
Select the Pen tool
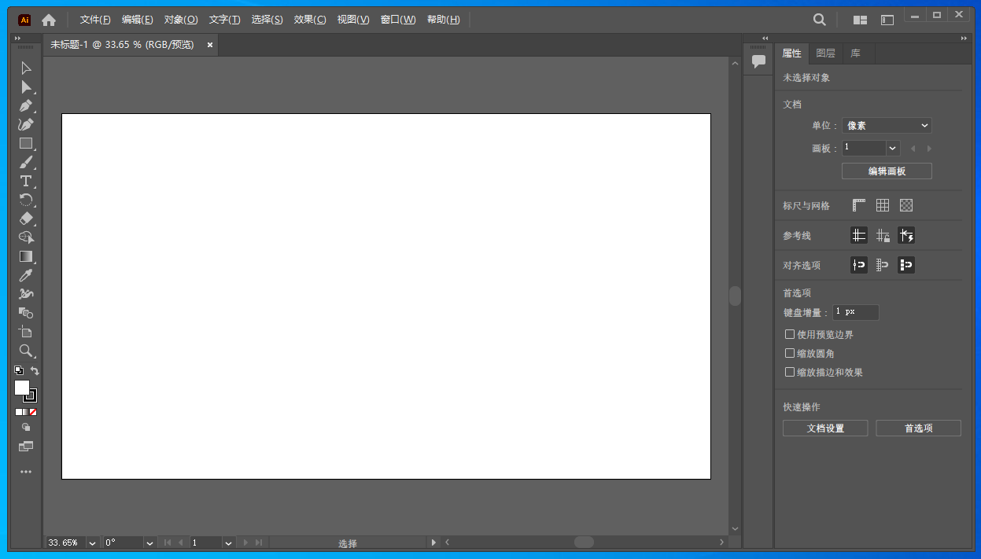coord(25,106)
